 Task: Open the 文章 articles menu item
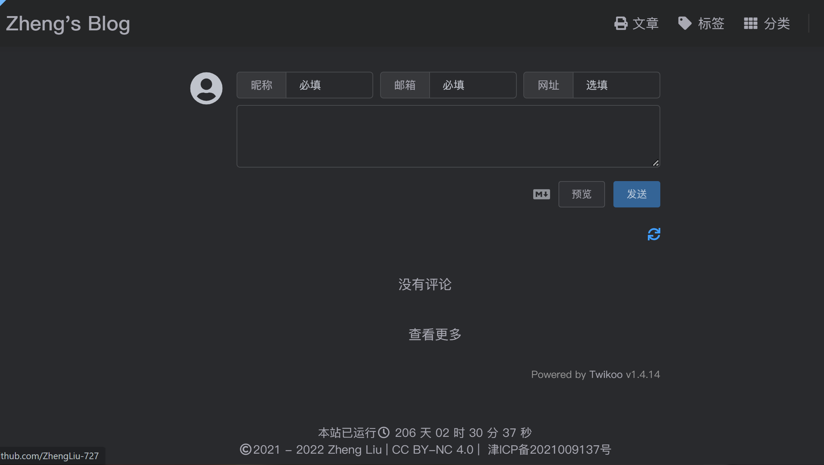point(636,24)
